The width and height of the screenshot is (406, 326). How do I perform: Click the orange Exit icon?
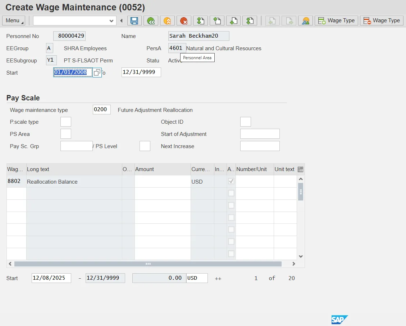coord(167,21)
